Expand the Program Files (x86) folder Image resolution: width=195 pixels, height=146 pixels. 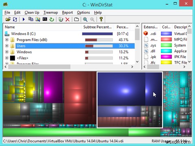click(x=6, y=40)
